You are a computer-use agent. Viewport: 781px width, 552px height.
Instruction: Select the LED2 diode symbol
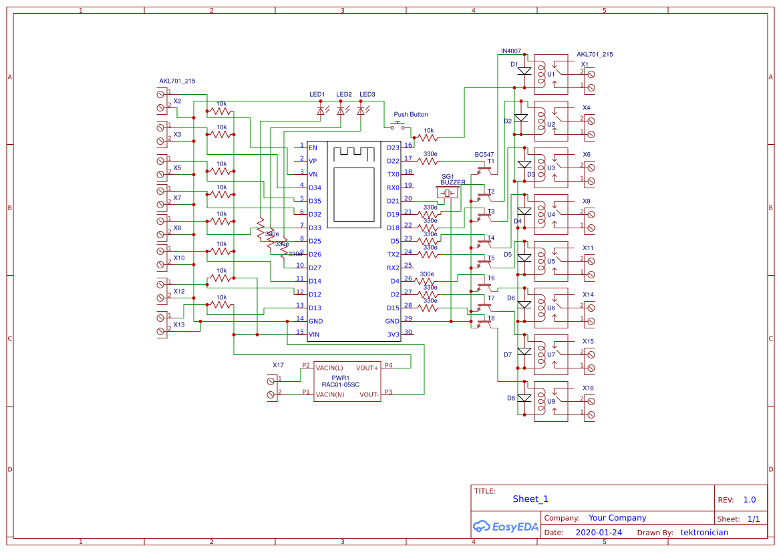(x=341, y=111)
